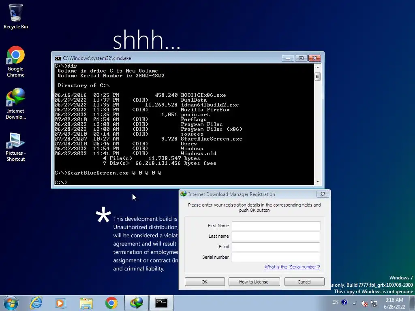Click the cmd window scrollbar thumb
Screen dimensions: 415x311
point(318,77)
